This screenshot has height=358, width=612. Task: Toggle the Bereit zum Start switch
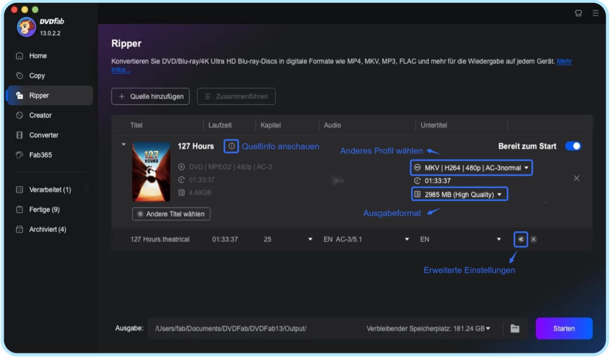click(573, 146)
